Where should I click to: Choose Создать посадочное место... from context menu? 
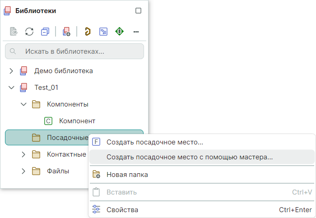pyautogui.click(x=154, y=142)
